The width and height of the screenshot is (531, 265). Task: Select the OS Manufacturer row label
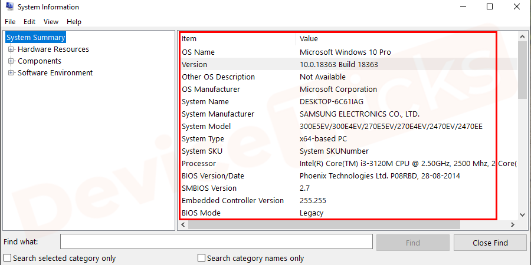tap(211, 90)
